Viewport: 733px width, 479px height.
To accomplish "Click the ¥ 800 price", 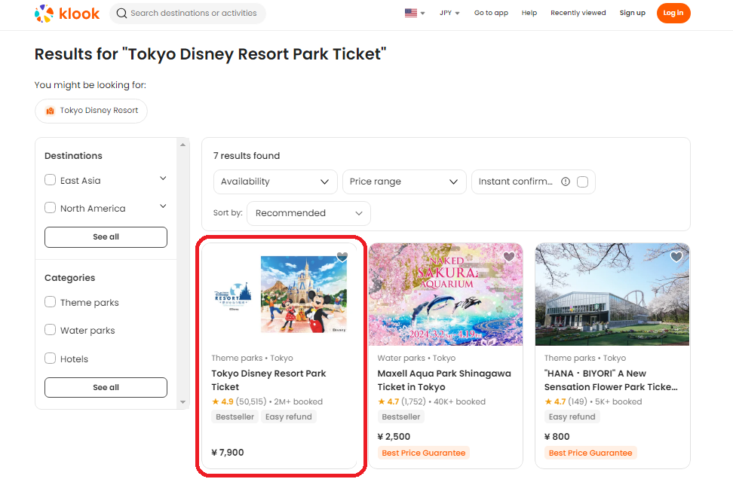I will point(557,437).
